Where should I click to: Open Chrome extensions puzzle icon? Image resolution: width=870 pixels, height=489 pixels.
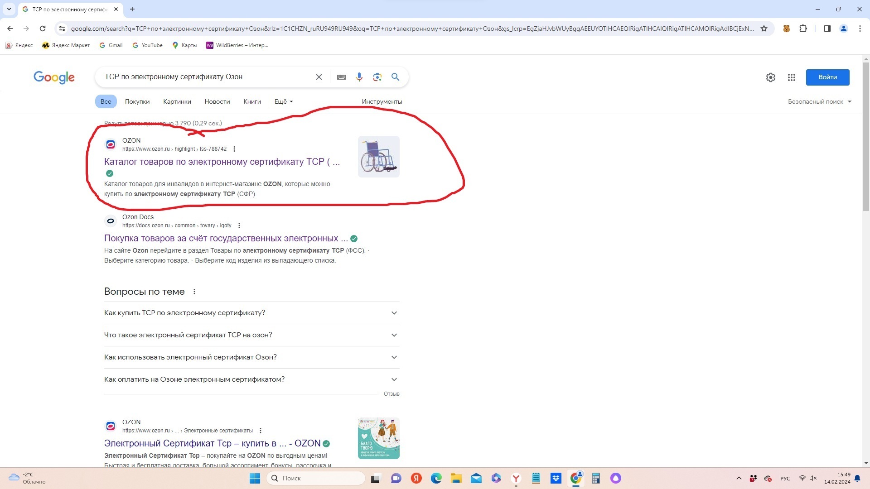(x=803, y=29)
